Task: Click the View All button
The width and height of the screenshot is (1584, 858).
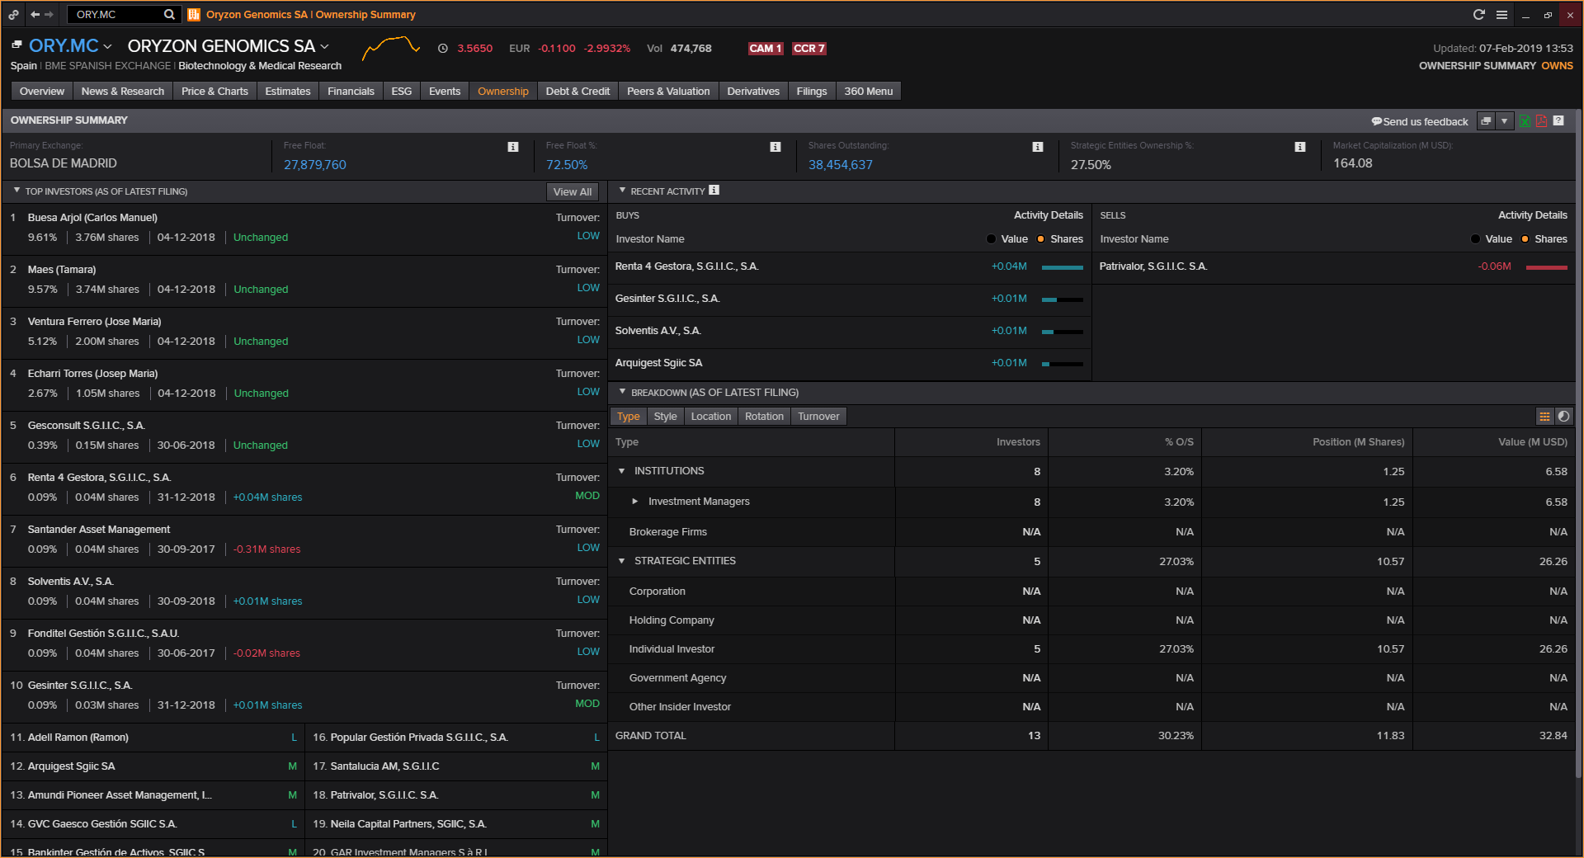Action: pyautogui.click(x=572, y=191)
